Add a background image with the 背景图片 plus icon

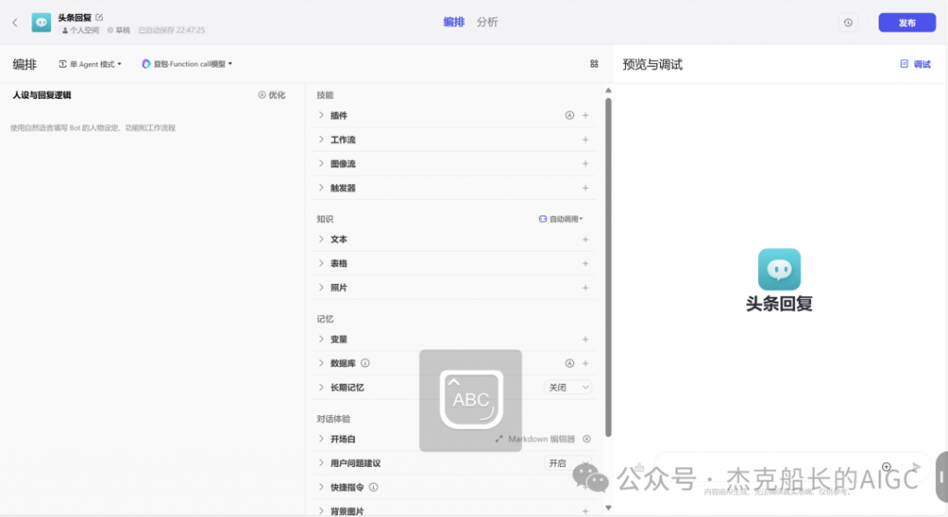pos(585,511)
